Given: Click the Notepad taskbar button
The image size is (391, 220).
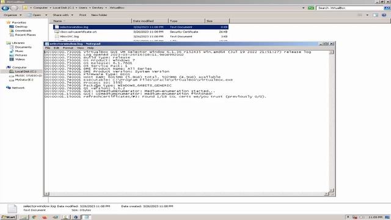Looking at the screenshot, I should (x=86, y=217).
